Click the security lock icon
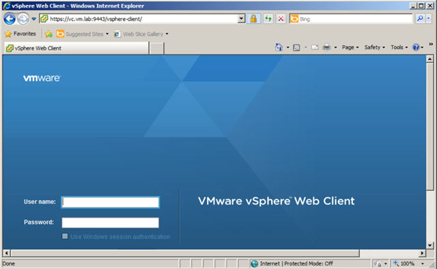 [253, 18]
